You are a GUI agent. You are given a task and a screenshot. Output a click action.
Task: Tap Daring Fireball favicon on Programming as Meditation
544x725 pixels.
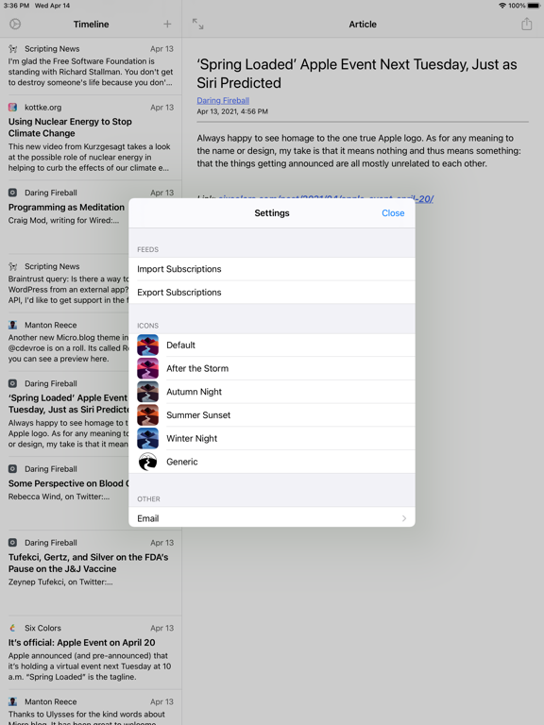tap(13, 193)
